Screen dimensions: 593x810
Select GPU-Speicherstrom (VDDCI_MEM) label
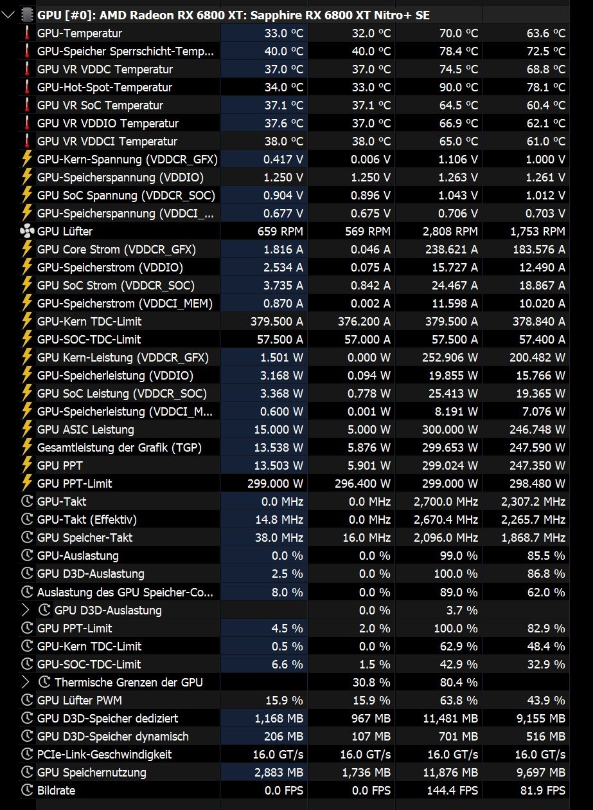point(125,303)
